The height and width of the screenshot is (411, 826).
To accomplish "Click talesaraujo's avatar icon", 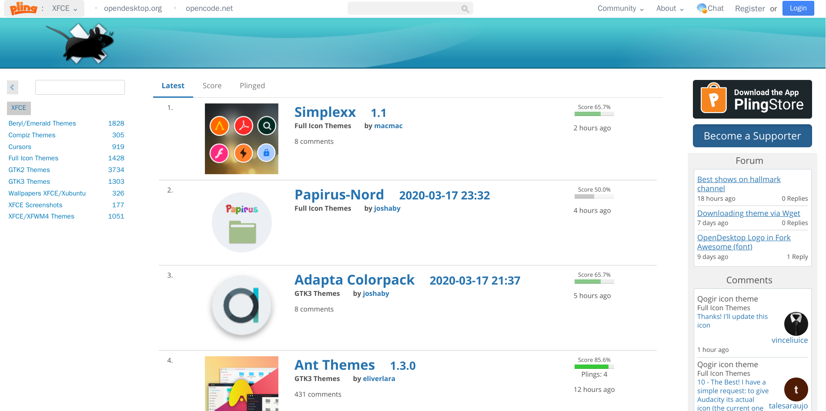I will pyautogui.click(x=796, y=389).
